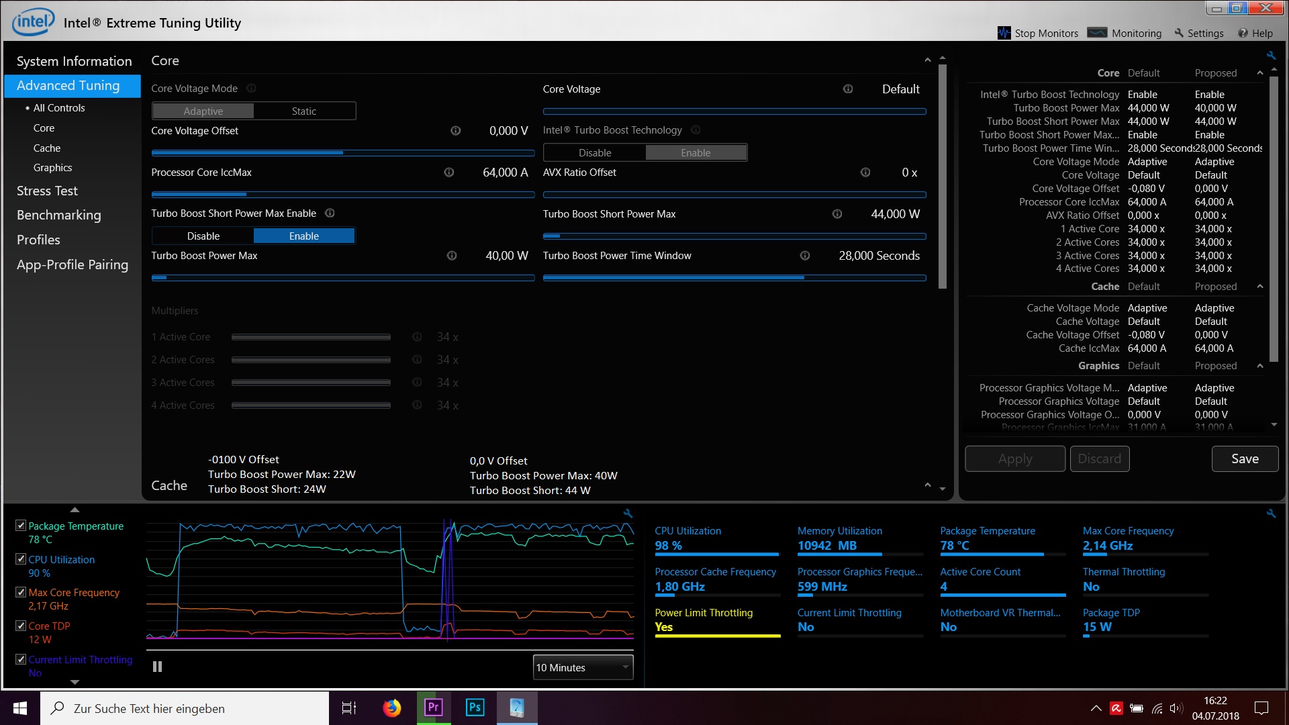Pause the monitoring graph
Screen dimensions: 1289x725
coord(157,667)
